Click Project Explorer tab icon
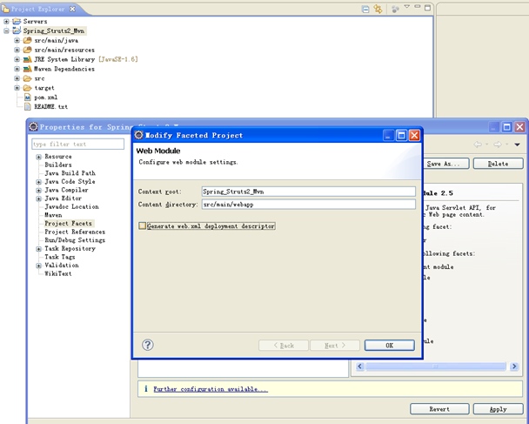Screen dimensions: 529x424 coord(5,9)
